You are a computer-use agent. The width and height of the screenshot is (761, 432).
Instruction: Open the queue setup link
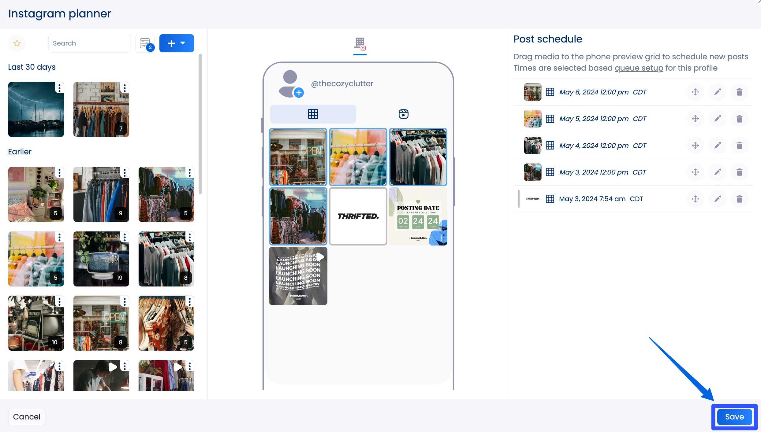(638, 68)
